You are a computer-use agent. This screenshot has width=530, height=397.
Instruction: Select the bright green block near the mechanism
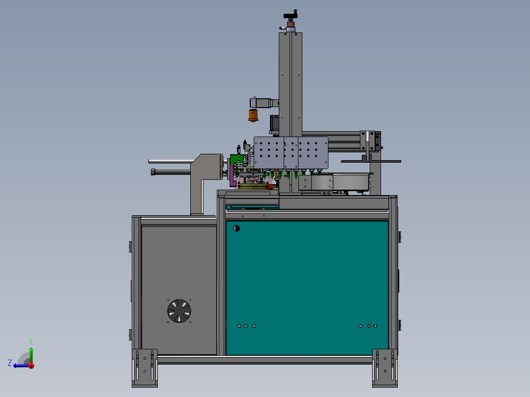pyautogui.click(x=236, y=160)
